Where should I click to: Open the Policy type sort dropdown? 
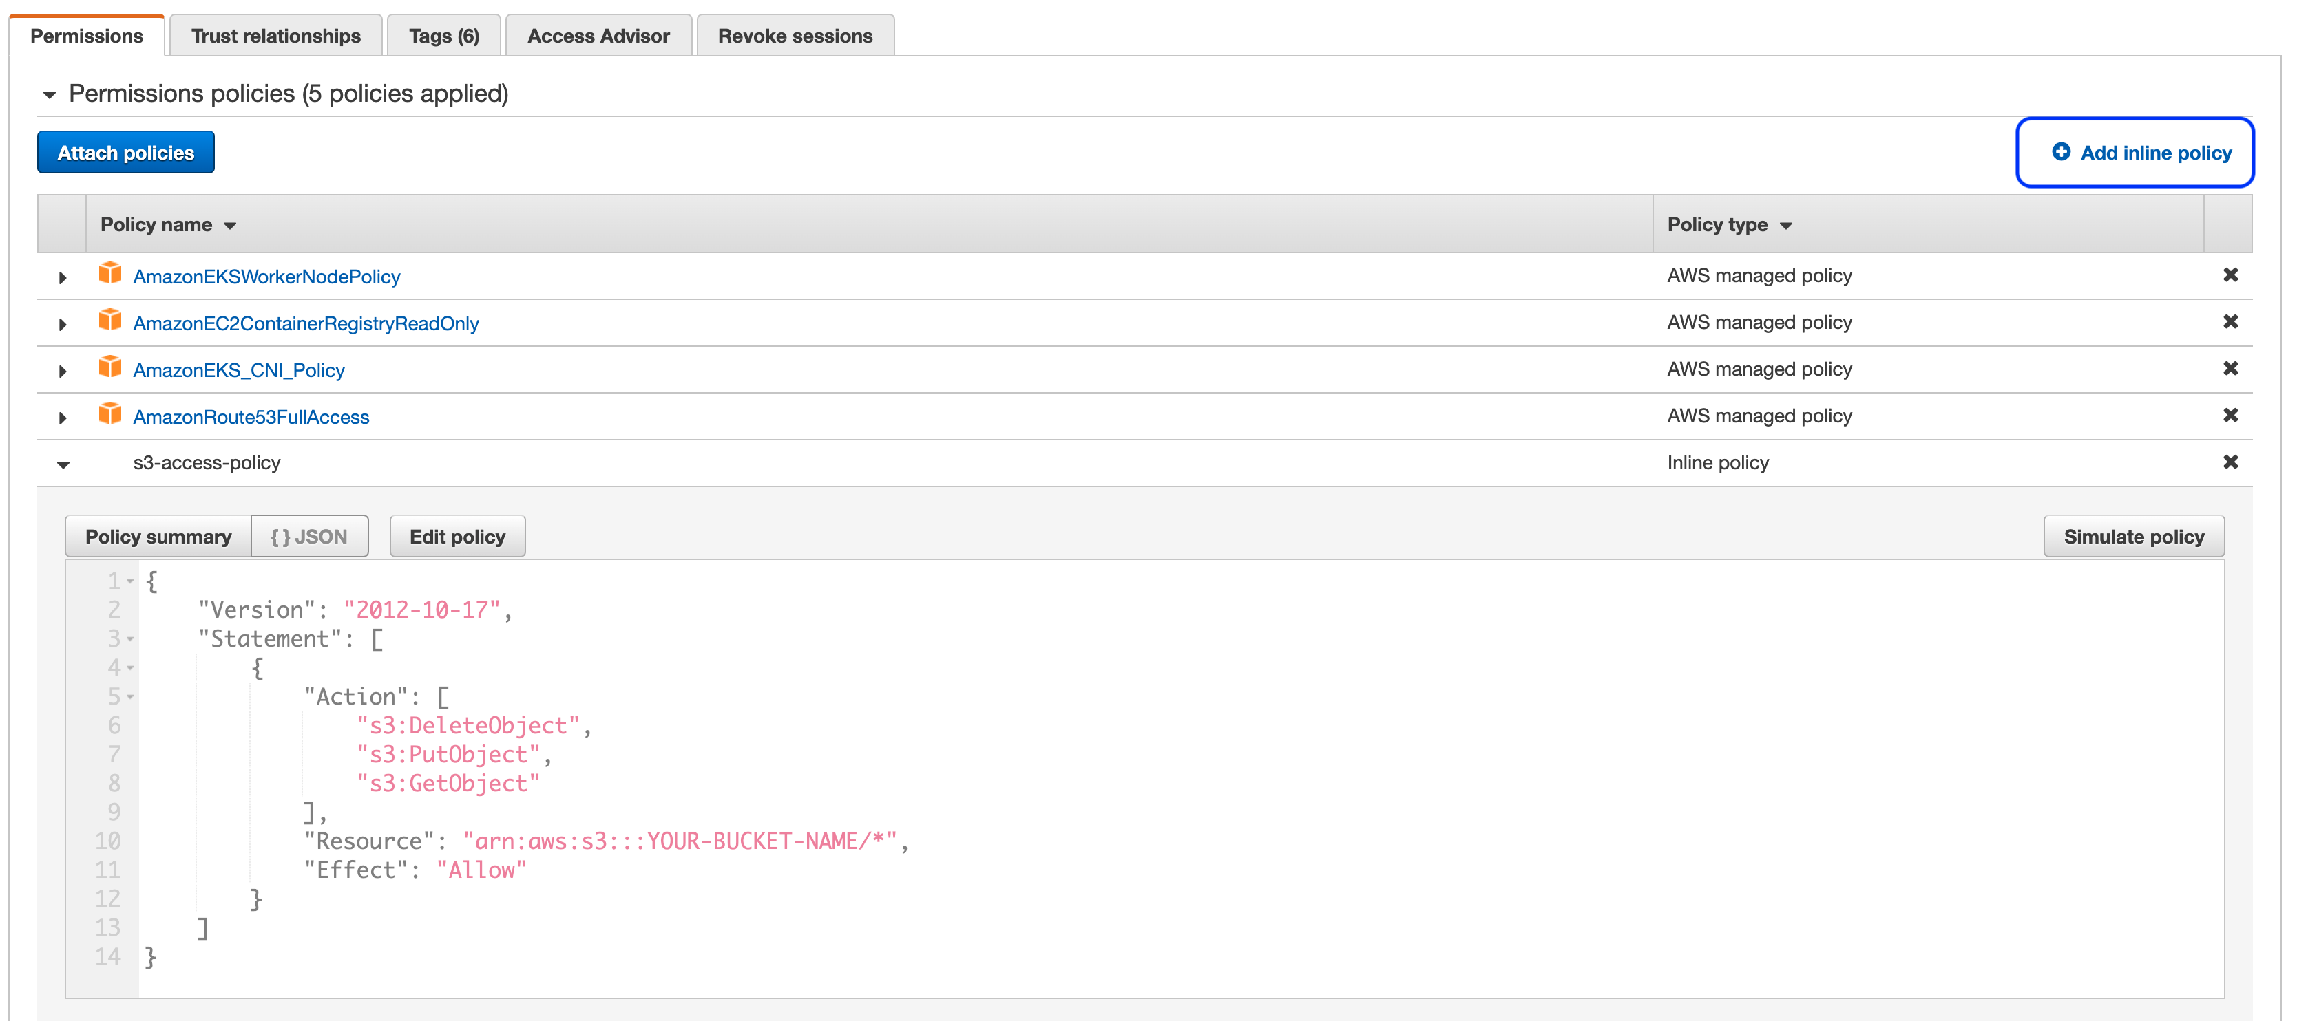point(1786,226)
